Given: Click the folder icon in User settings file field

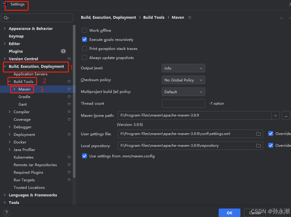Looking at the screenshot, I should pos(259,133).
